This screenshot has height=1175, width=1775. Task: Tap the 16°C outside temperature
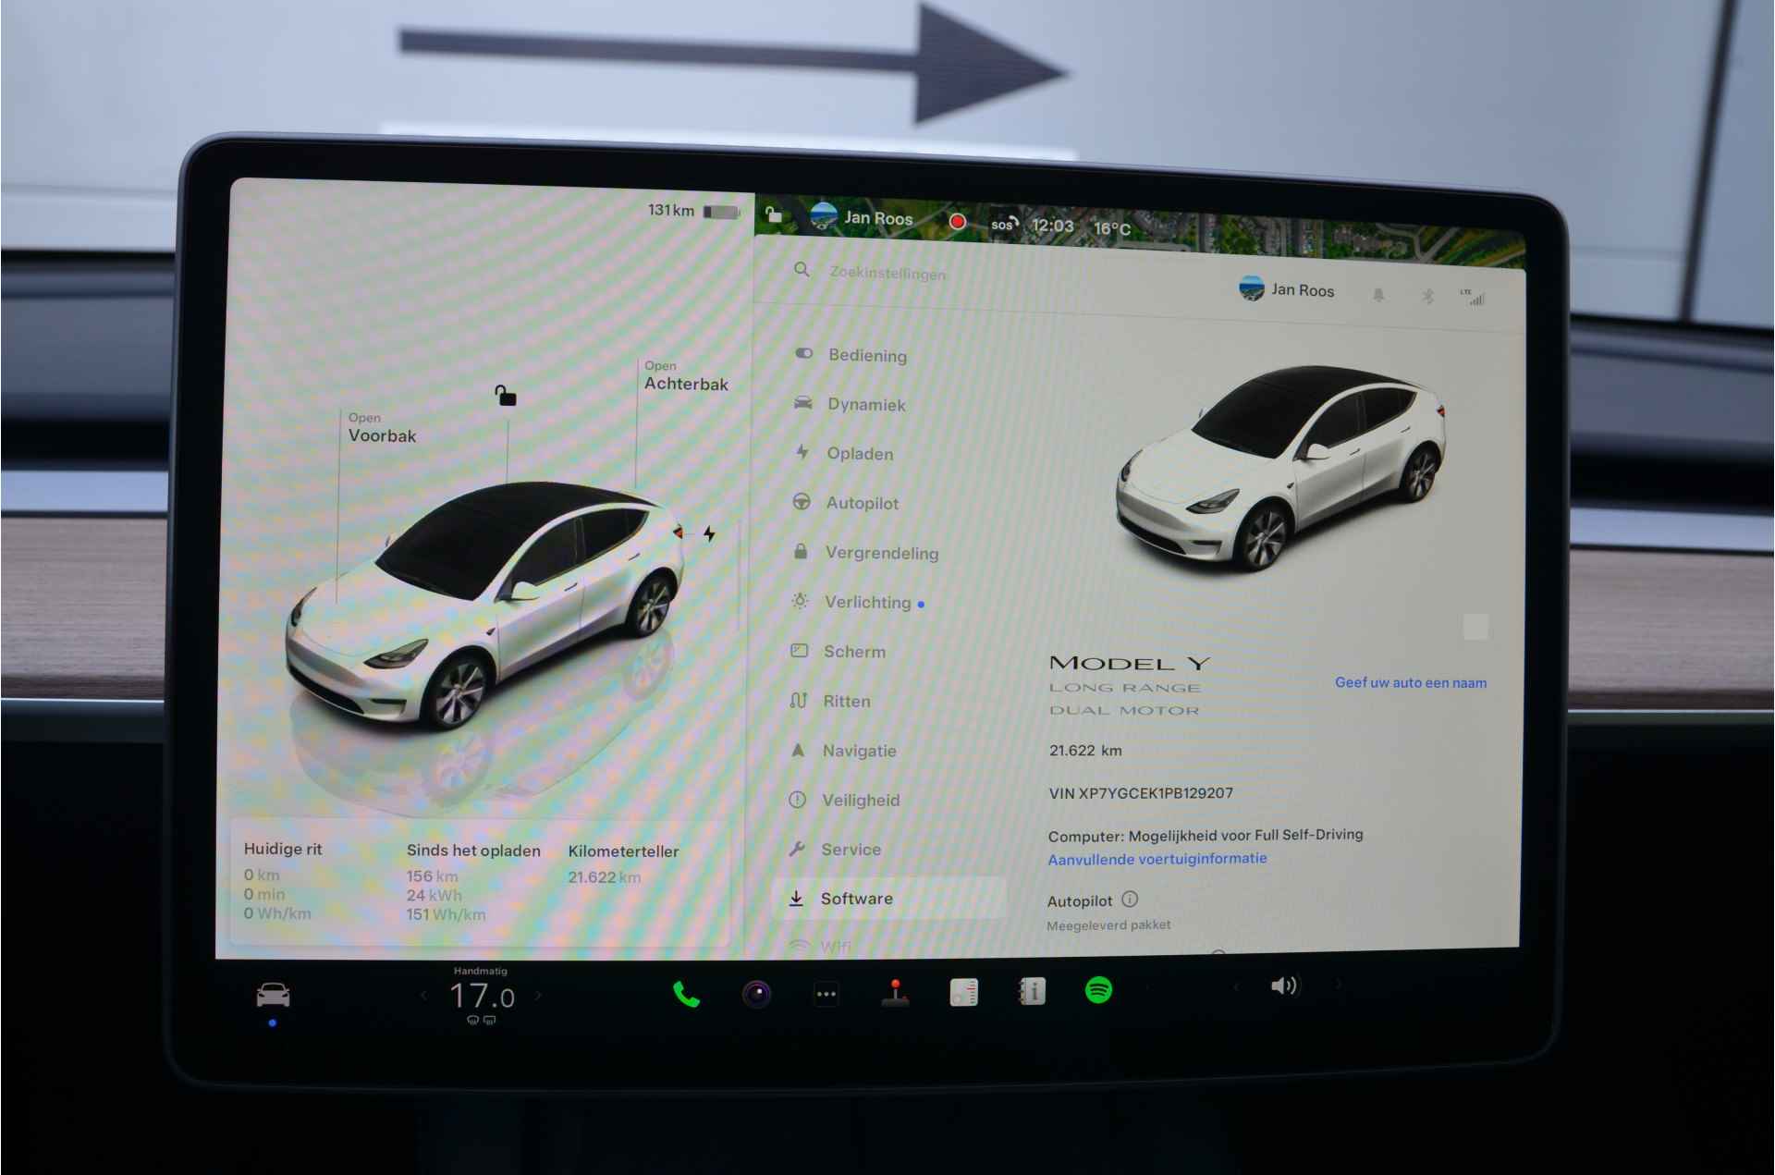(1112, 228)
